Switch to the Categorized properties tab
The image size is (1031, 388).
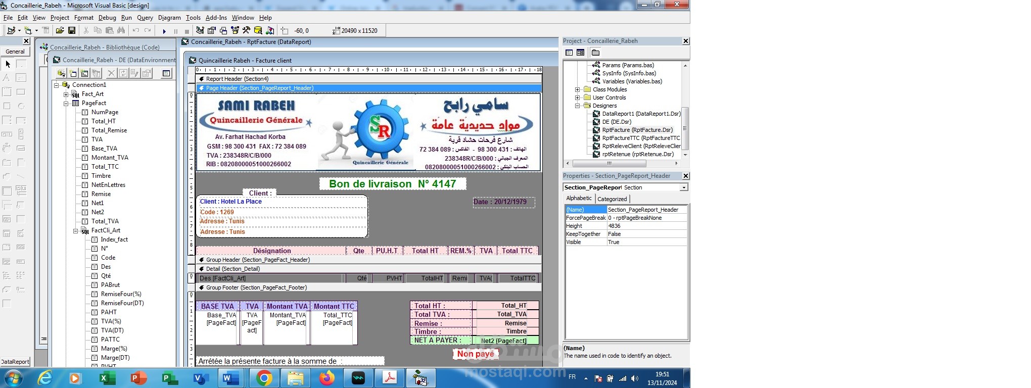612,199
